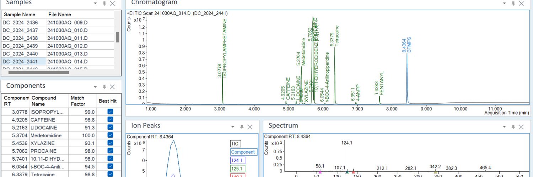Close the Chromatogram panel

pos(521,3)
